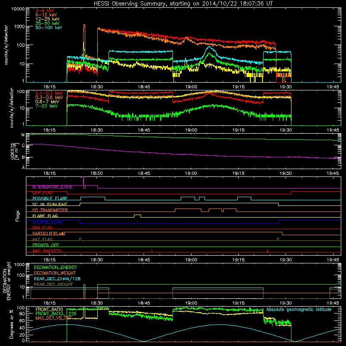Click the 7-20 MeV legend label

47,106
